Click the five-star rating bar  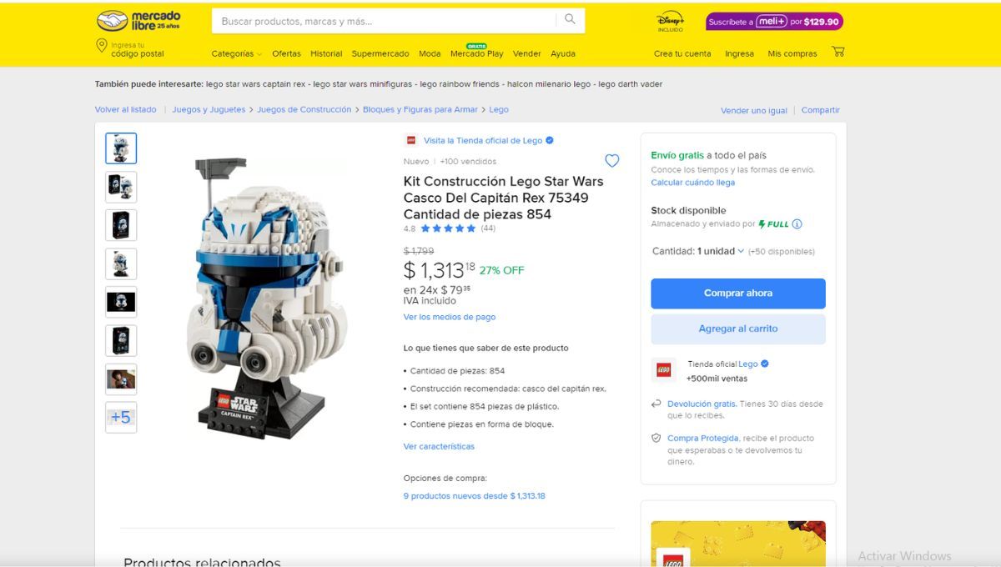click(x=448, y=228)
